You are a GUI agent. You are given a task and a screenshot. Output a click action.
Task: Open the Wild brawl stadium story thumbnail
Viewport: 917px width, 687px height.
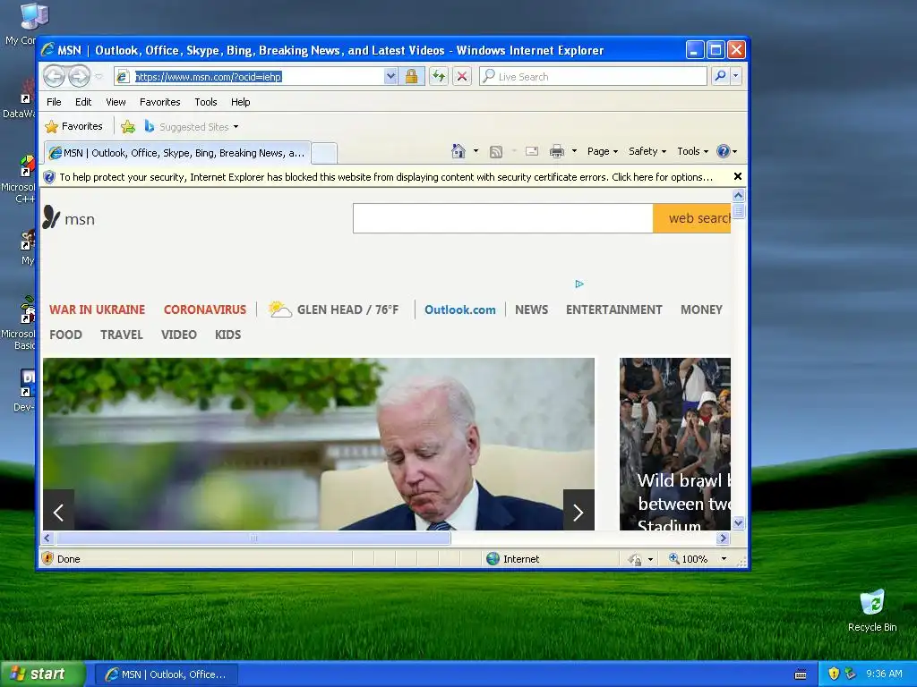coord(675,444)
